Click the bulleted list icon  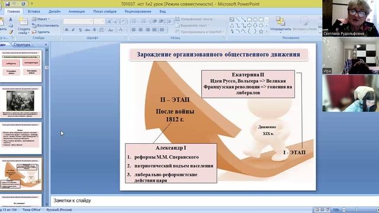[x=134, y=21]
